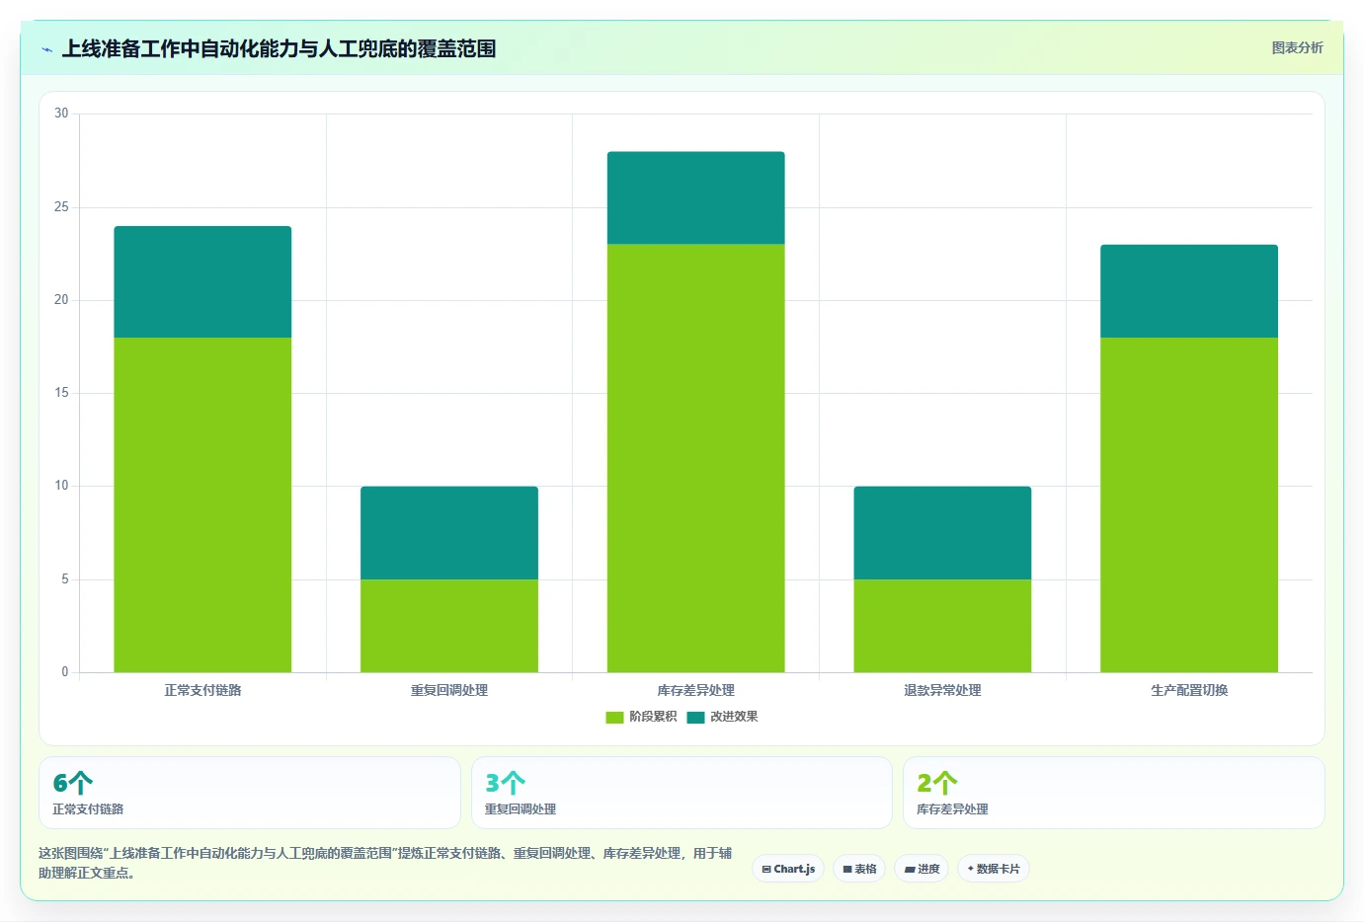Click the light green segment of 退款异常处理 bar
1364x922 pixels.
(x=942, y=626)
